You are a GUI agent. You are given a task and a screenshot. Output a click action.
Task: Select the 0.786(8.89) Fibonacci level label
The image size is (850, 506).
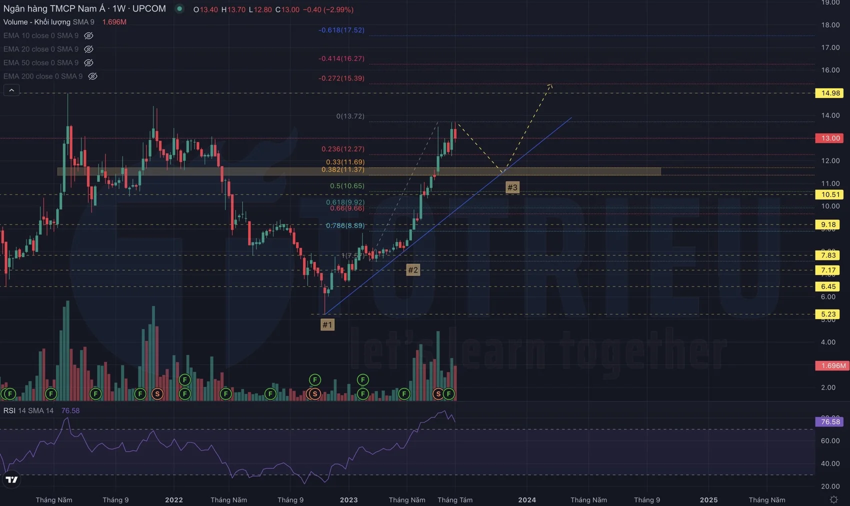tap(345, 225)
